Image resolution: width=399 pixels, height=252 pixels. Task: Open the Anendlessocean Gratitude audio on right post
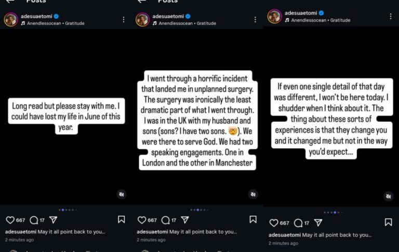click(320, 20)
